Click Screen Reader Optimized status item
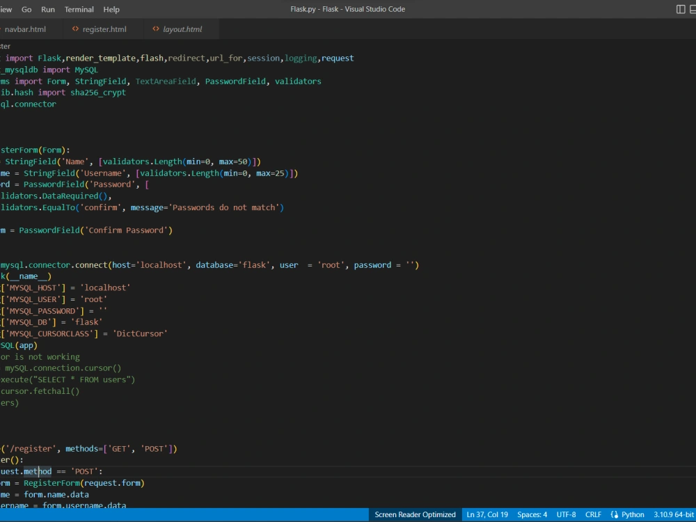 click(x=415, y=514)
